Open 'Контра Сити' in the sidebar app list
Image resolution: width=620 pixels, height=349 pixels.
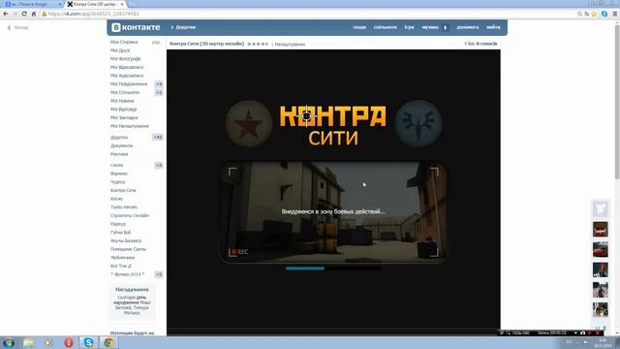tap(123, 190)
